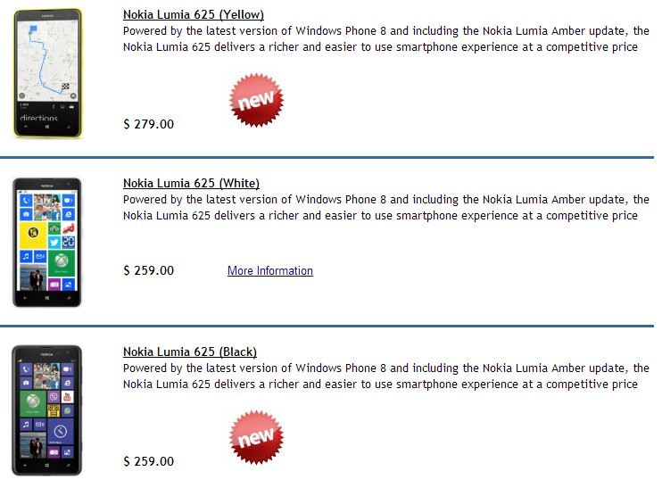Click green Xbox tile on black Lumia phone
This screenshot has height=488, width=662.
[x=35, y=401]
